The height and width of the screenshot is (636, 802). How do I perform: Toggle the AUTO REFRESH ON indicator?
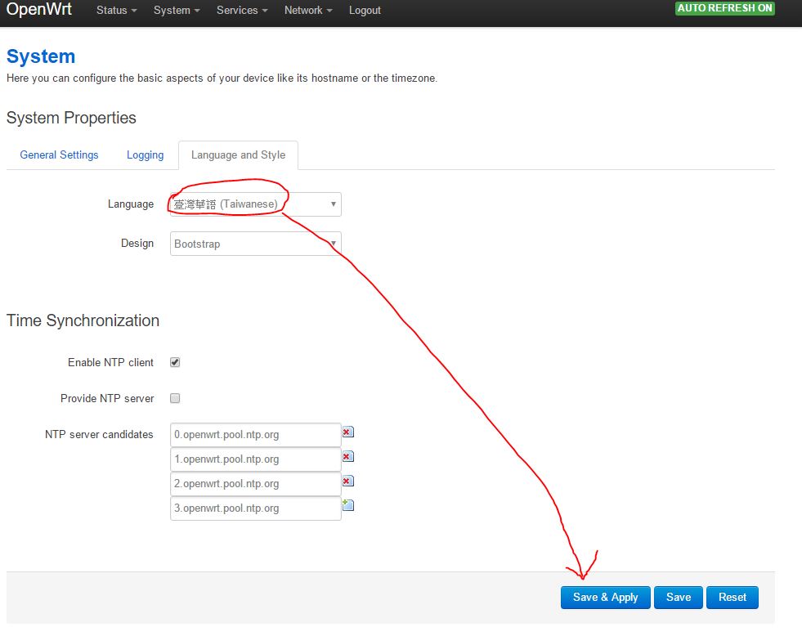(725, 8)
